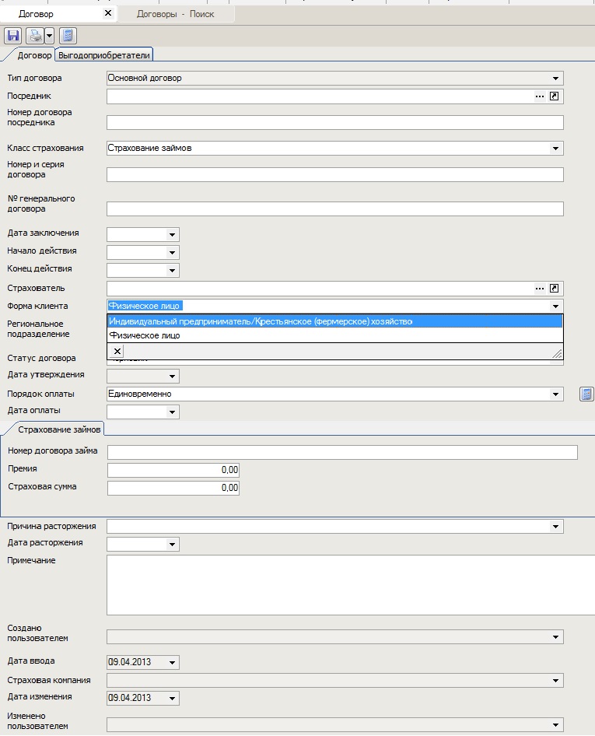
Task: Choose Физическое лицо from the dropdown list
Action: [x=145, y=335]
